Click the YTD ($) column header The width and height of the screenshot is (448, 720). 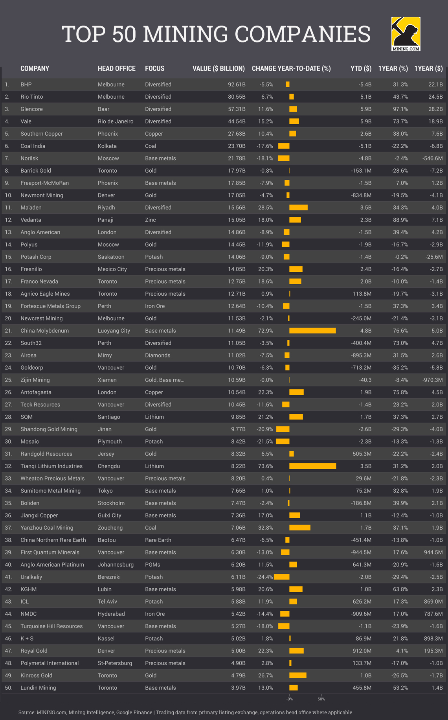click(361, 68)
